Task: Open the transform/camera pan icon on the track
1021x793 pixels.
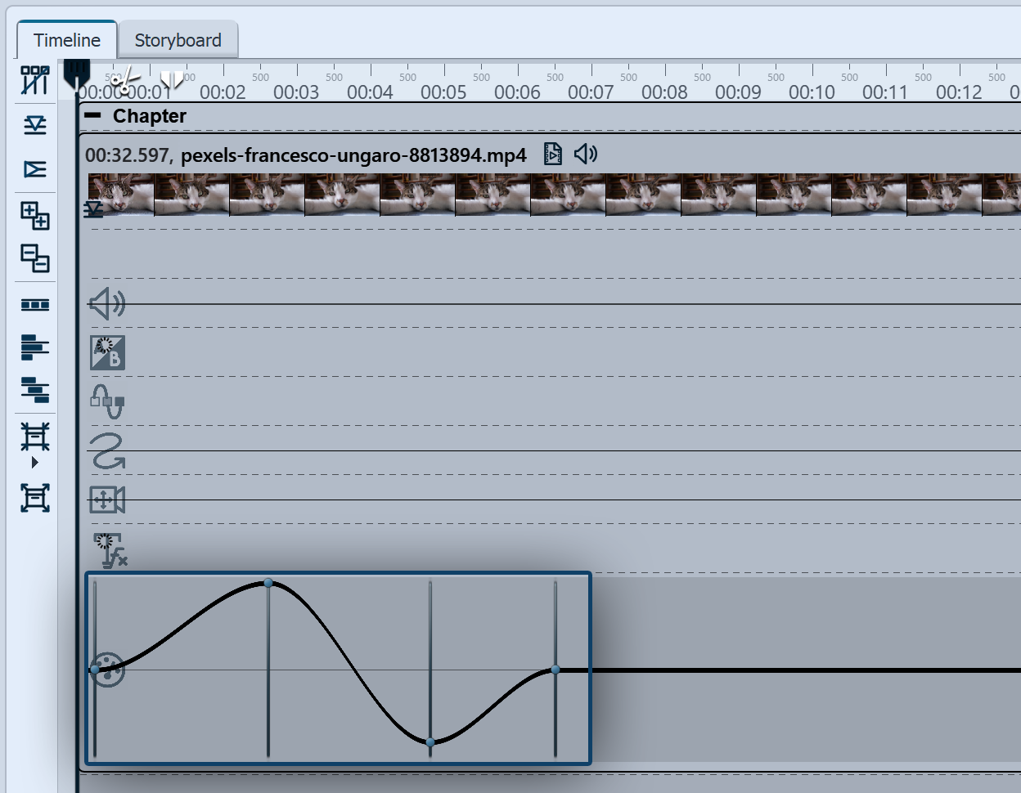Action: pyautogui.click(x=106, y=501)
